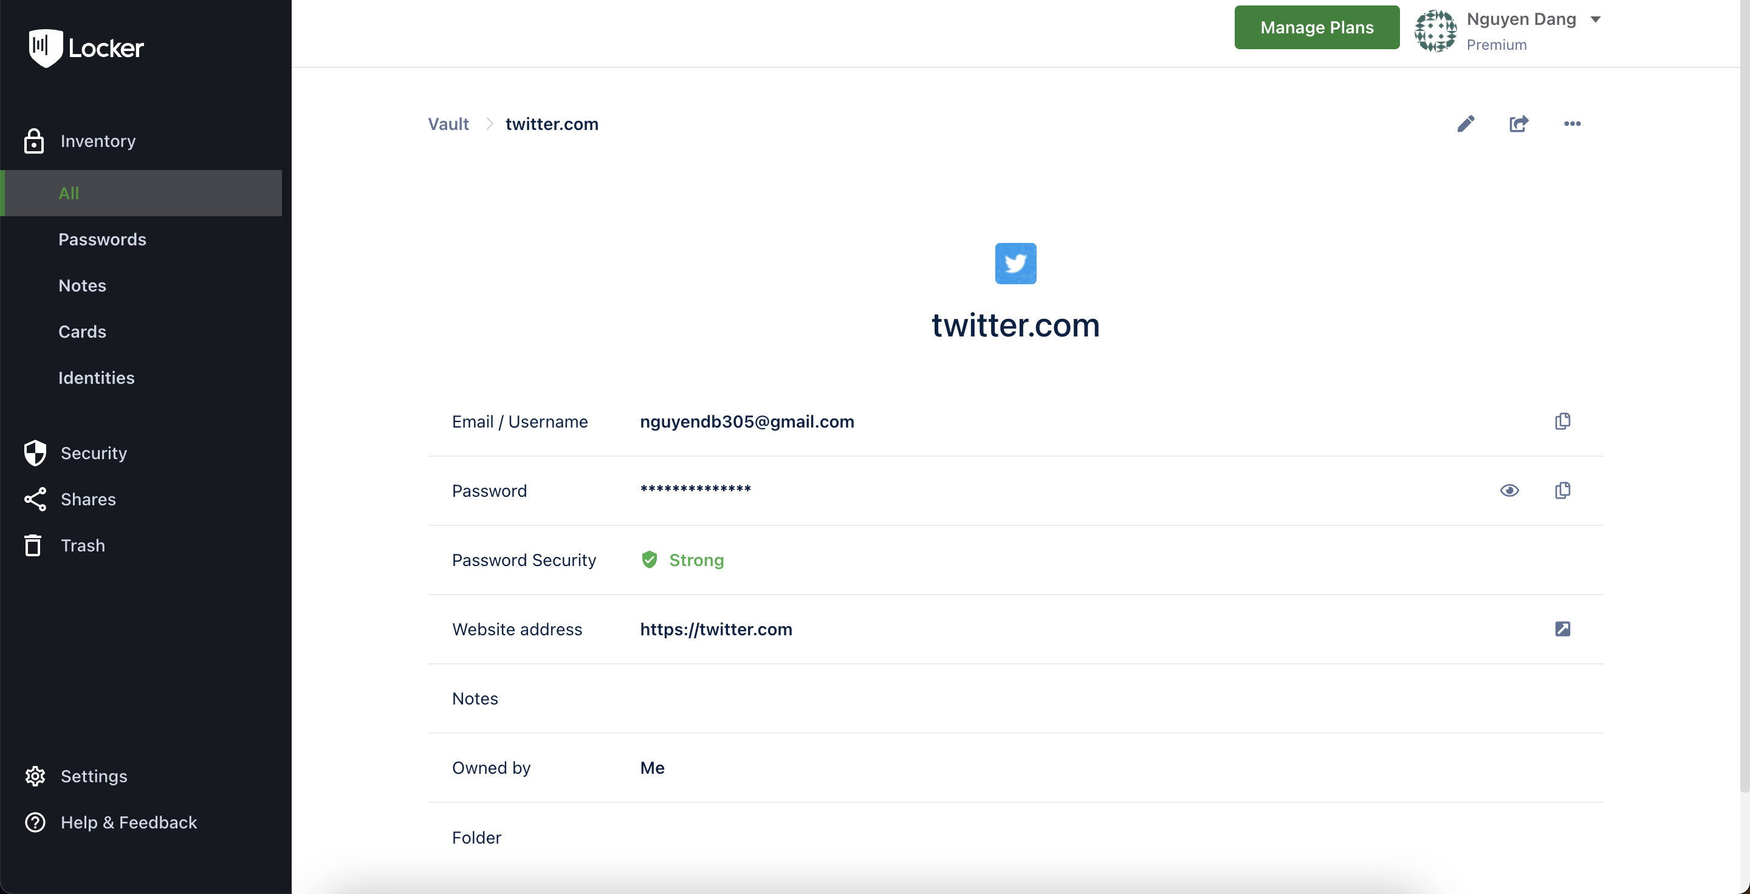Click the Locker shield logo
1750x894 pixels.
pyautogui.click(x=46, y=47)
